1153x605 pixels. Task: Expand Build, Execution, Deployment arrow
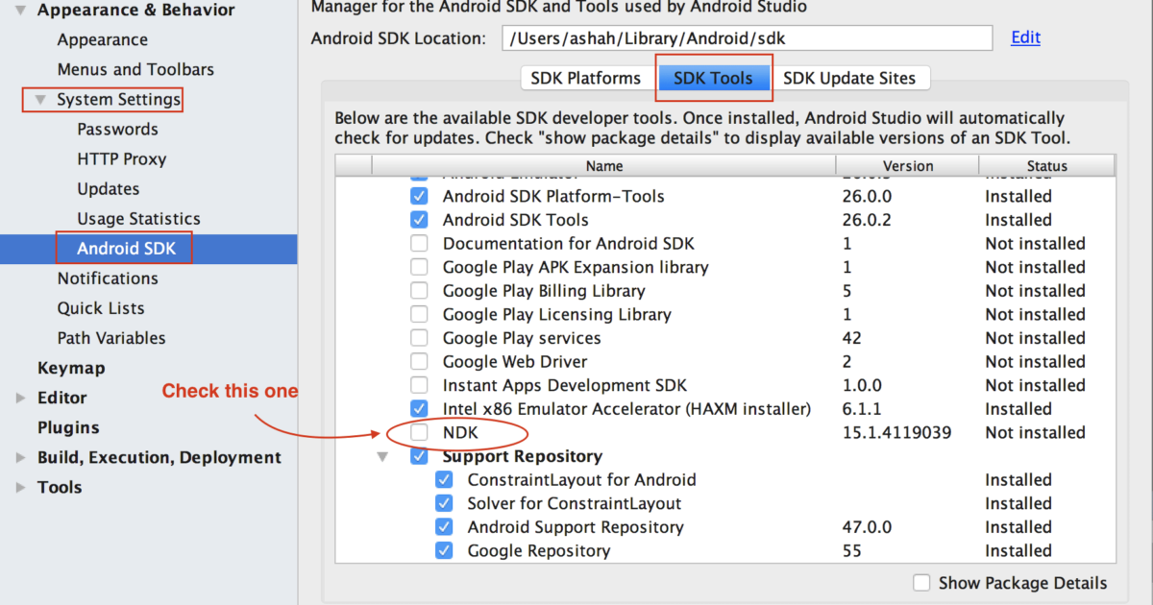click(20, 457)
